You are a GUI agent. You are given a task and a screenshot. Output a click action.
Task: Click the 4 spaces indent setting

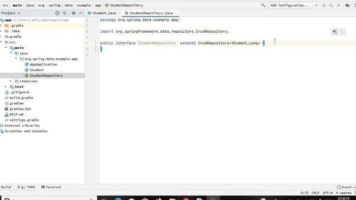344,193
